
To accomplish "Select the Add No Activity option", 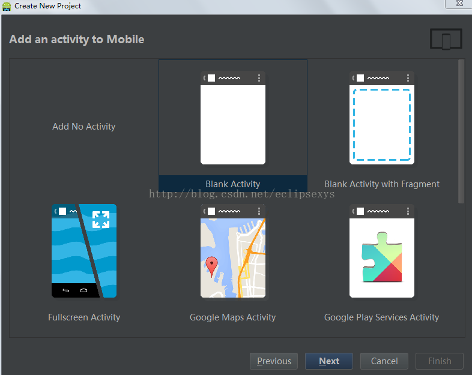I will coord(83,127).
